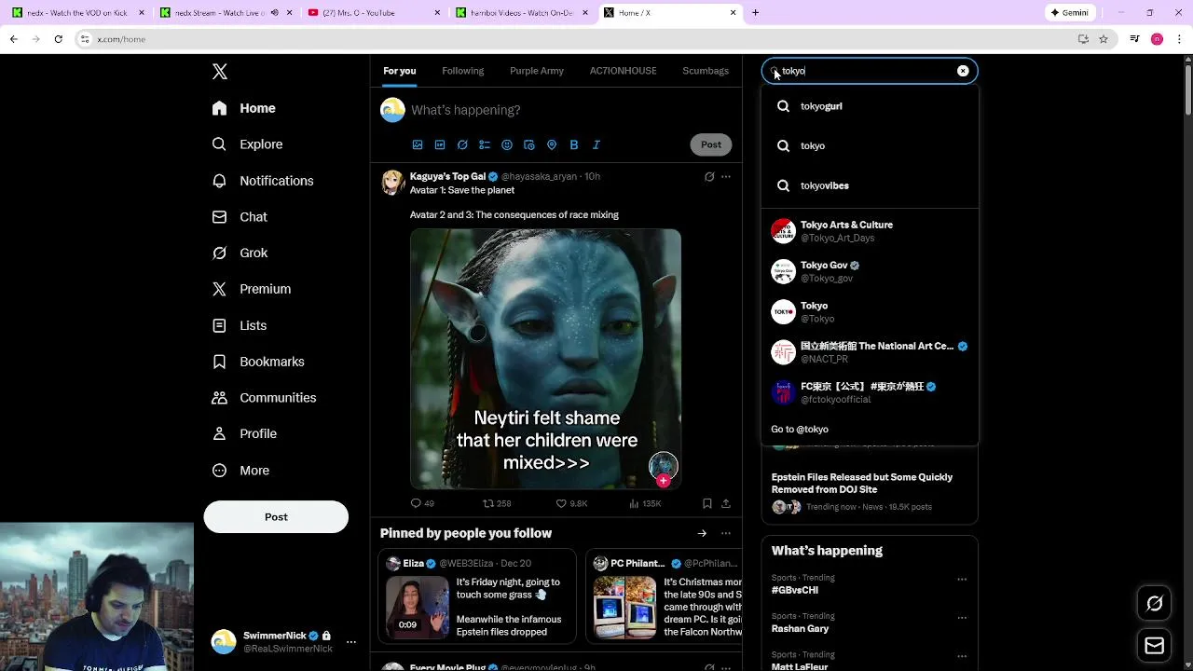The image size is (1193, 671).
Task: Open options for #GBvsCHI trend
Action: tap(962, 579)
